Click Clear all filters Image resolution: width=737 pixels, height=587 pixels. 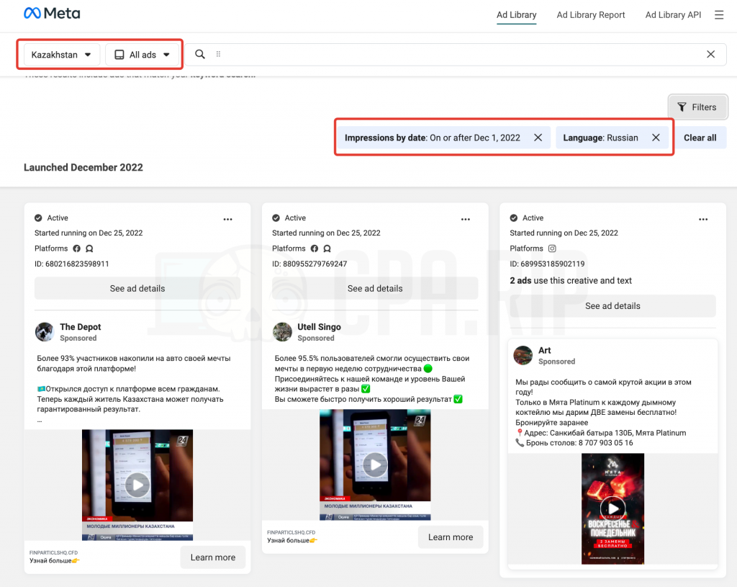(x=700, y=138)
